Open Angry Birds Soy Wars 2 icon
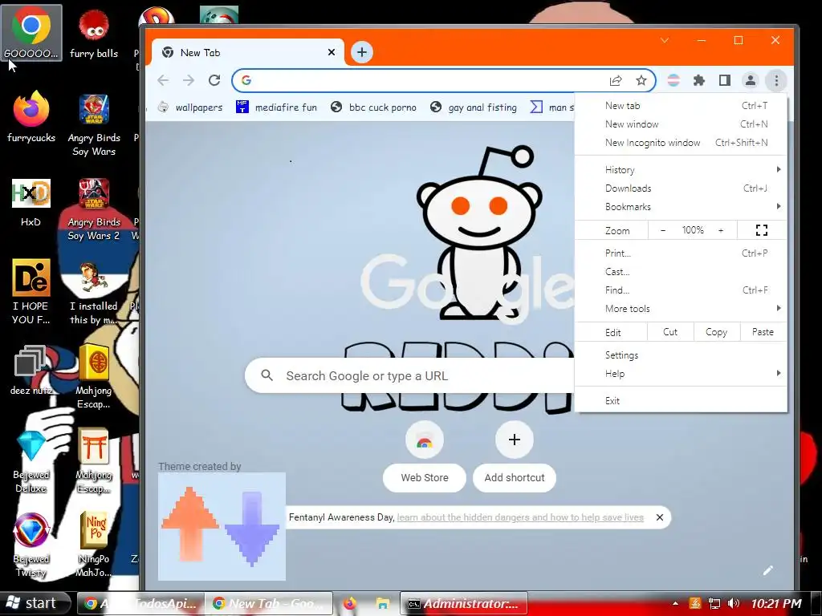The image size is (822, 616). tap(94, 209)
